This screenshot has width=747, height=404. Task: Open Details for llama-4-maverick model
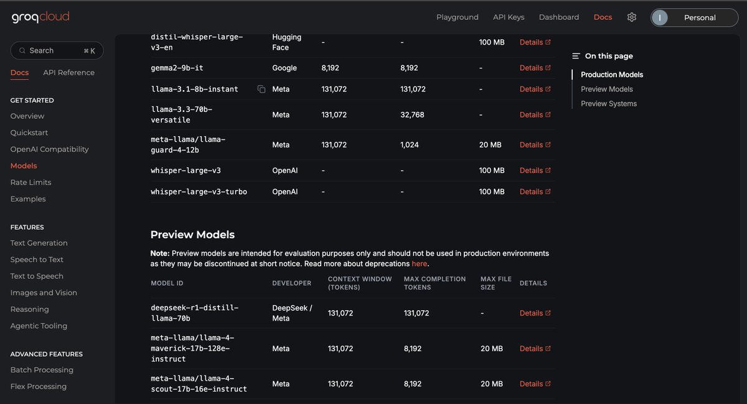click(535, 349)
